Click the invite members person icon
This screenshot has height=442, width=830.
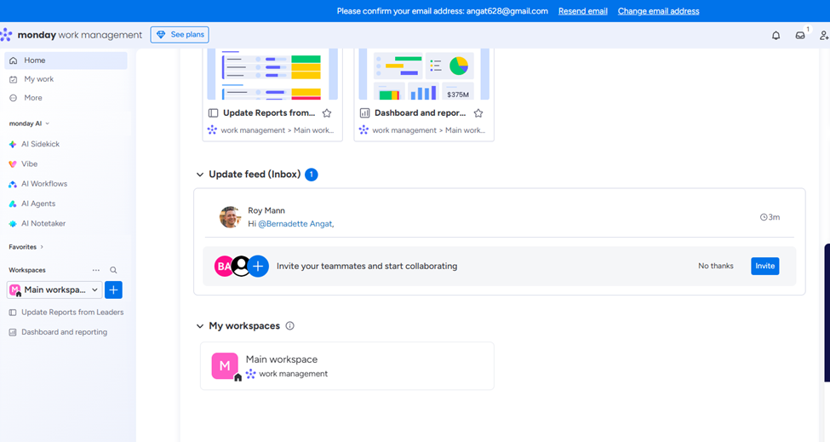pos(824,36)
